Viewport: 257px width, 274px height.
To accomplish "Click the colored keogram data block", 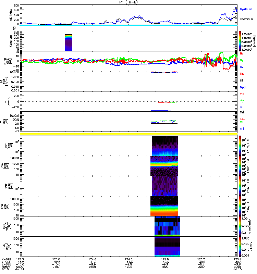I will (69, 42).
